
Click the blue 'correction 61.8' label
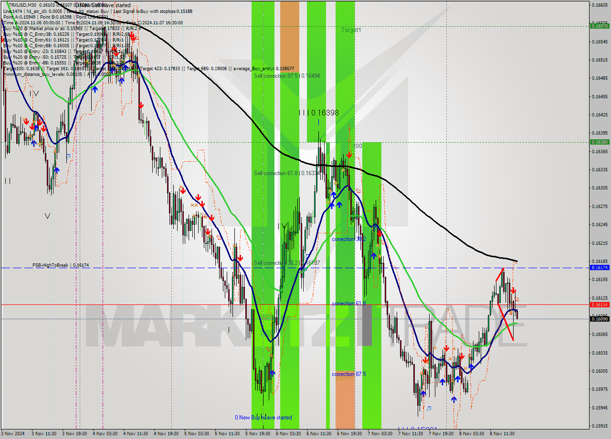coord(349,303)
